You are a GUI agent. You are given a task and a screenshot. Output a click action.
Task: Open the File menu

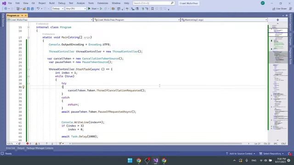point(10,3)
